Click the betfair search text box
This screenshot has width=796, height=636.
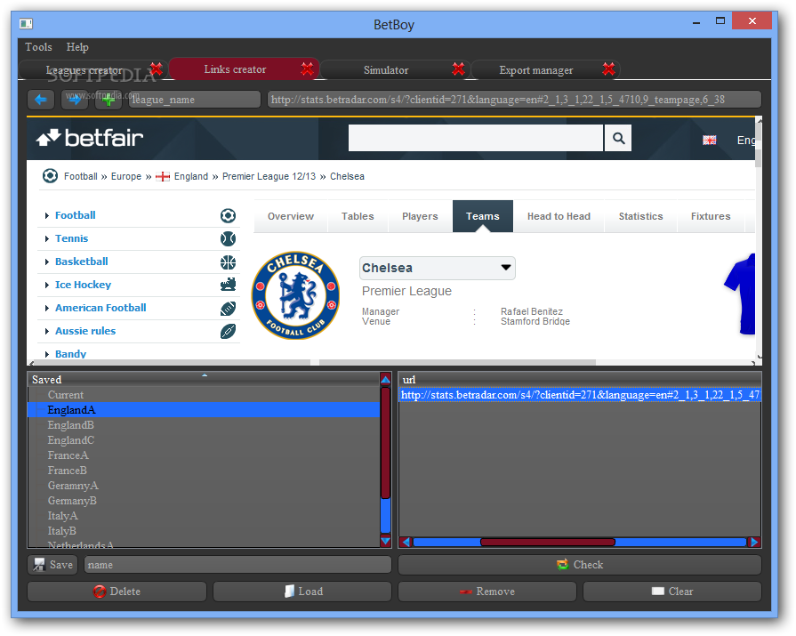476,138
